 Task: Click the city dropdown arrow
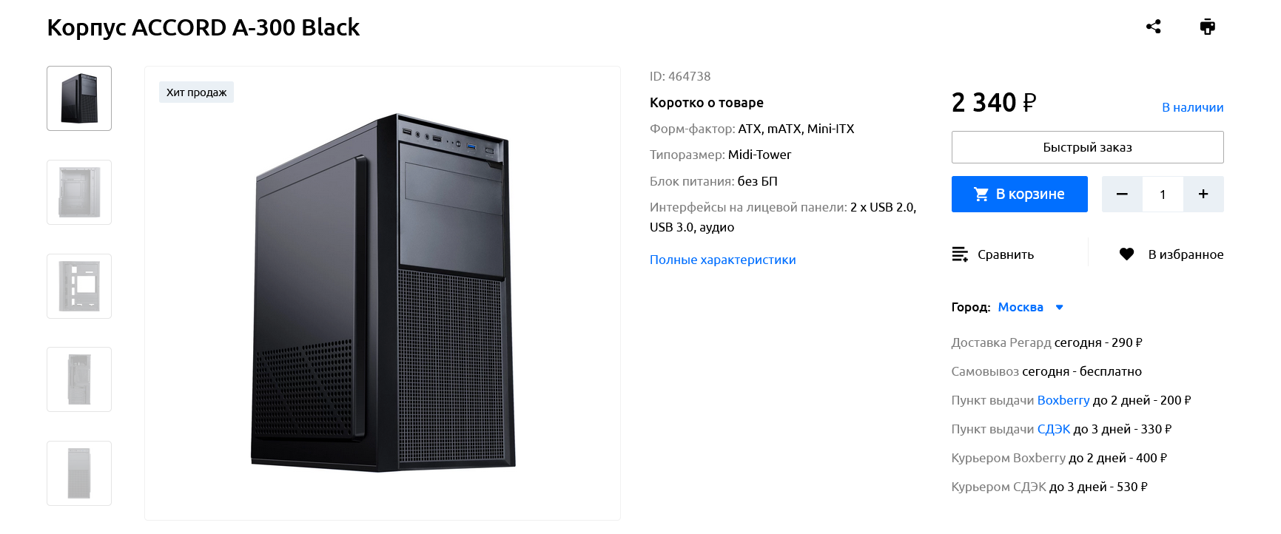1059,307
